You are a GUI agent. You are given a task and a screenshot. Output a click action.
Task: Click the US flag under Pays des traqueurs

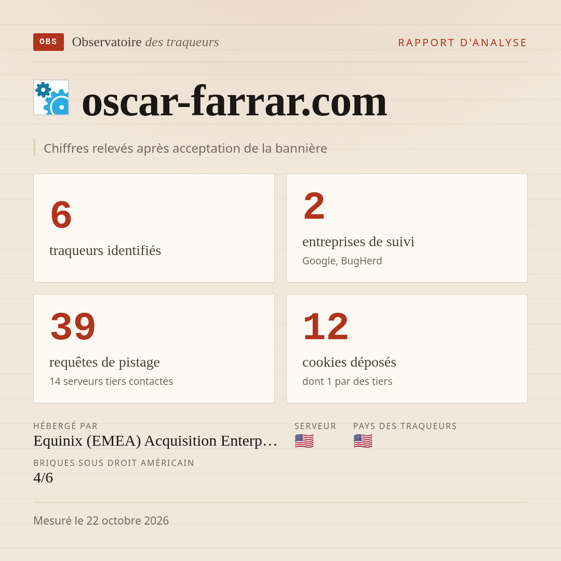coord(363,441)
